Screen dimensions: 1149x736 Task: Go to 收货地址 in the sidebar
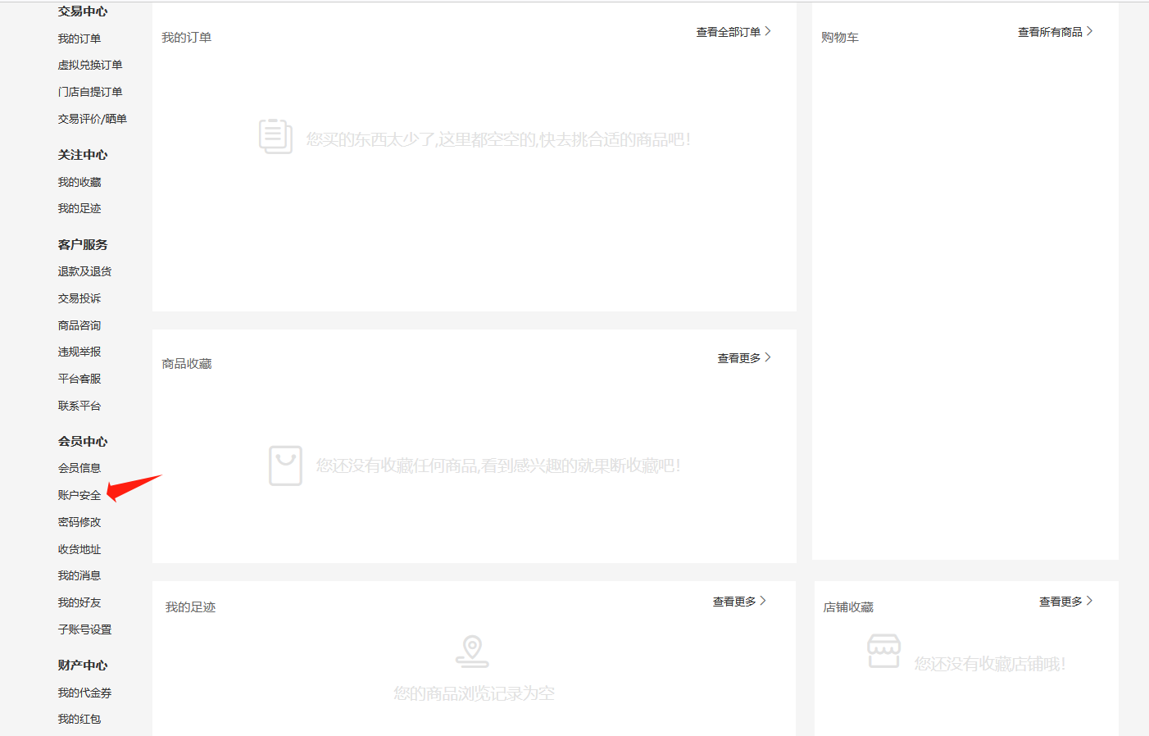click(x=79, y=549)
